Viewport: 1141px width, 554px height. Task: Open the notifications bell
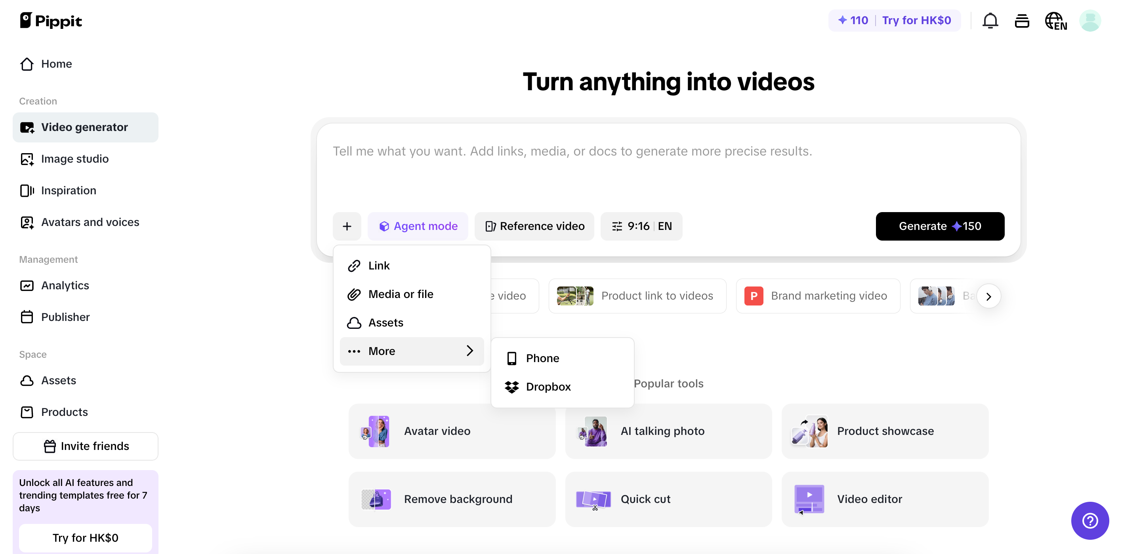coord(990,20)
